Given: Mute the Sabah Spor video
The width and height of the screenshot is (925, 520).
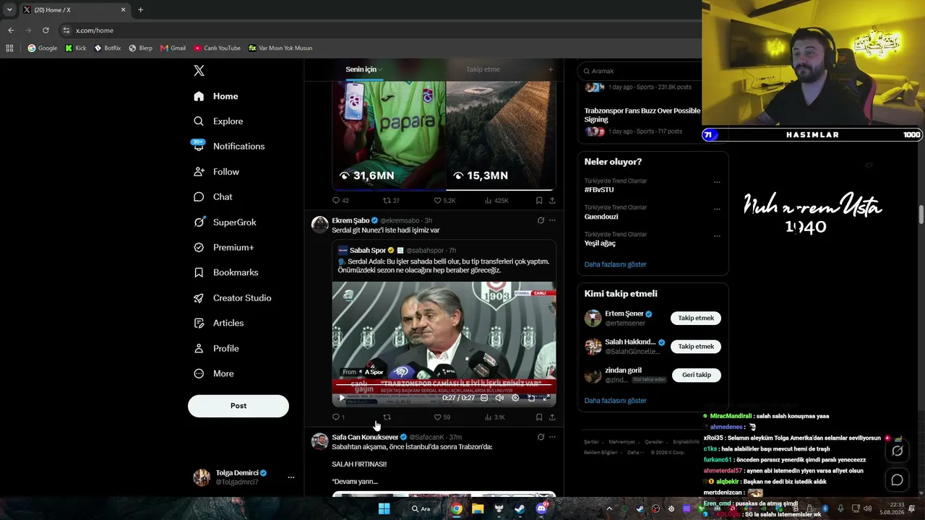Looking at the screenshot, I should 499,398.
